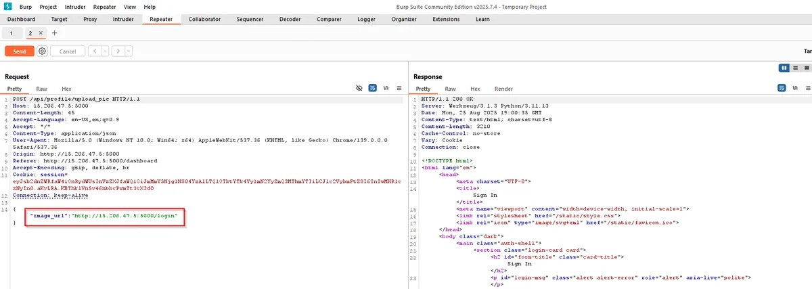Switch to the Learn tab
This screenshot has height=289, width=812.
pyautogui.click(x=482, y=20)
